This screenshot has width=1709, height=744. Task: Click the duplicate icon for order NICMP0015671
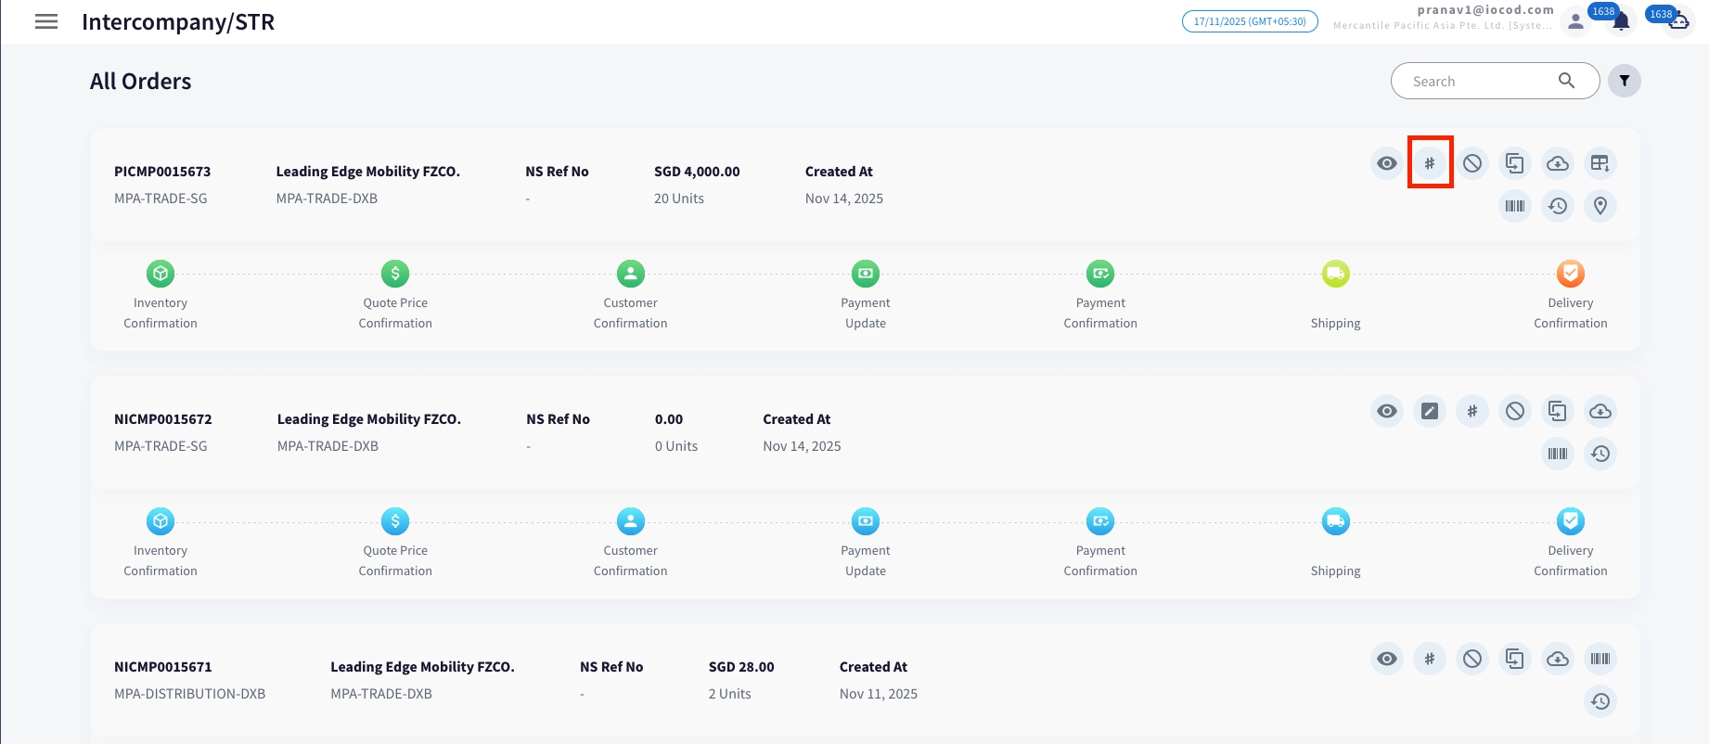point(1515,659)
